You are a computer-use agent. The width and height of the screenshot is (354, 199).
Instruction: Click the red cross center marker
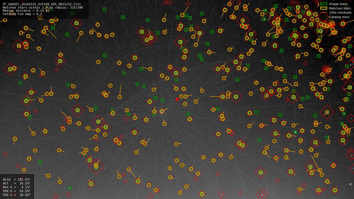[x=177, y=99]
